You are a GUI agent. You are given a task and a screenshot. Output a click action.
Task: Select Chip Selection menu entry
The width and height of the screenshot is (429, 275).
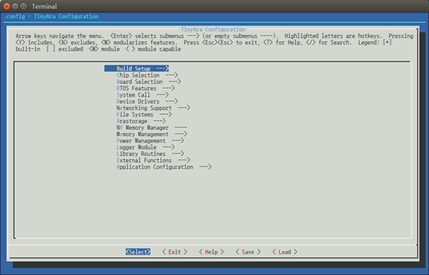138,75
